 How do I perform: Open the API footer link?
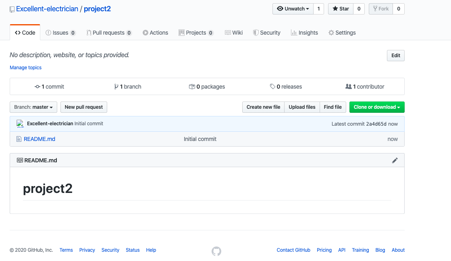click(342, 250)
